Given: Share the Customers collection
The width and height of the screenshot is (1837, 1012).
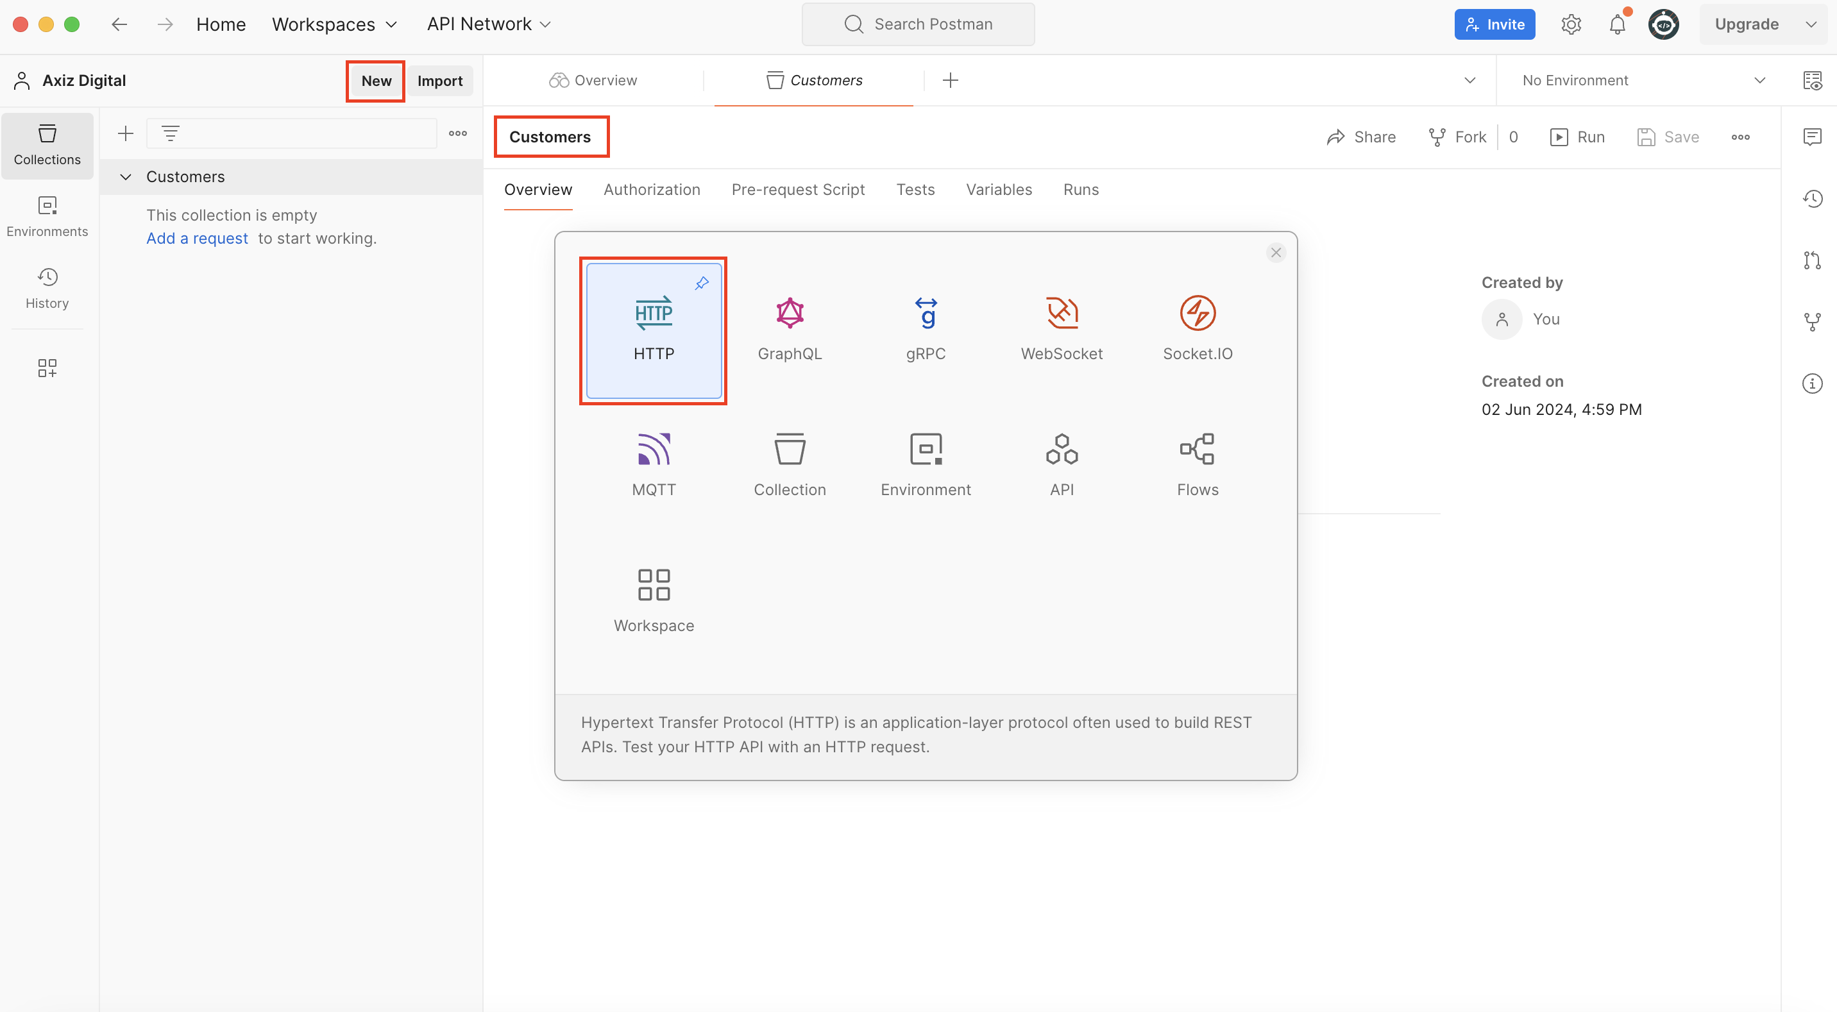Looking at the screenshot, I should [1361, 137].
